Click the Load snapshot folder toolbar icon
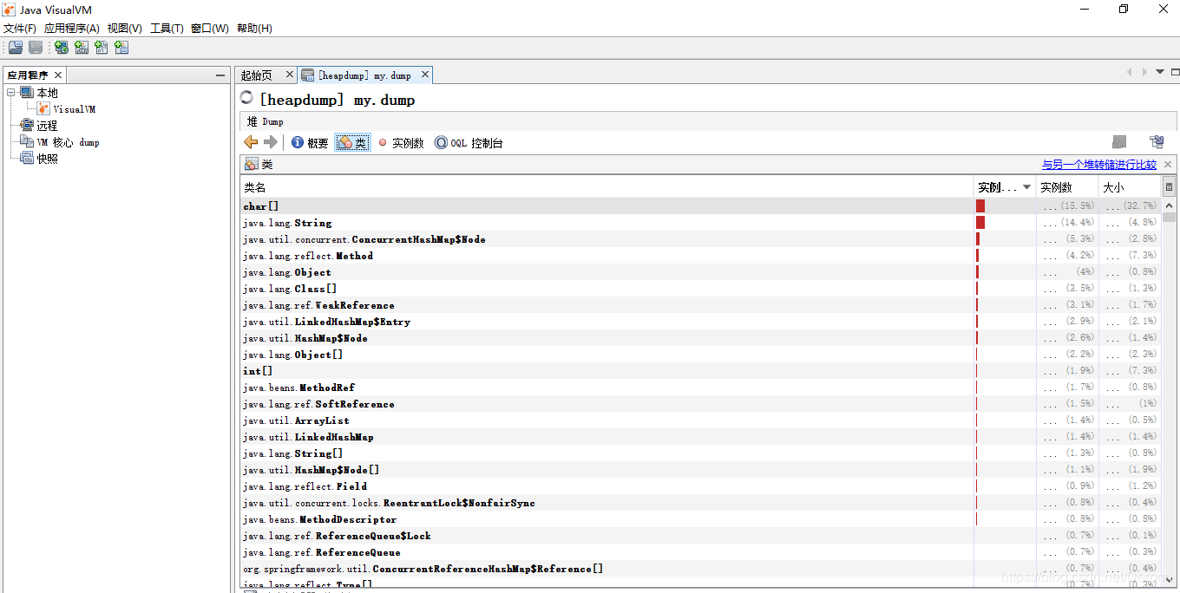Image resolution: width=1180 pixels, height=593 pixels. coord(16,48)
